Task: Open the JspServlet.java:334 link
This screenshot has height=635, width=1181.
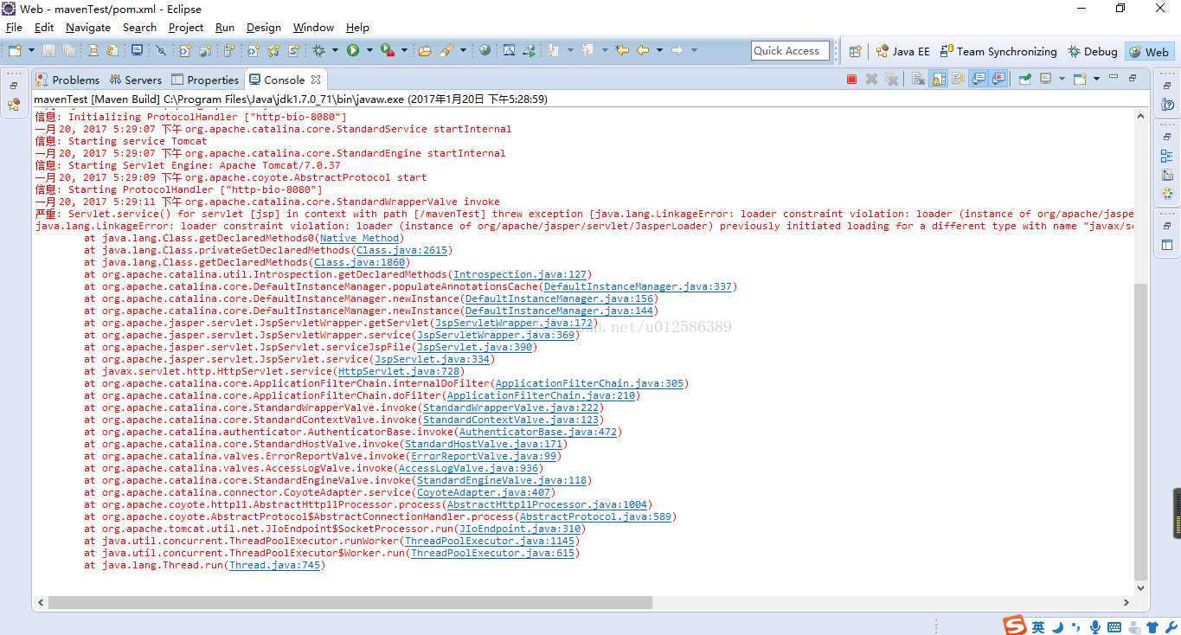Action: 432,359
